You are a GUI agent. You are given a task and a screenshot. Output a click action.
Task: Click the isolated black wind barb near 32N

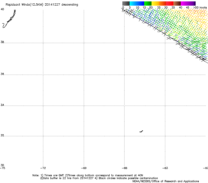[x=141, y=131]
